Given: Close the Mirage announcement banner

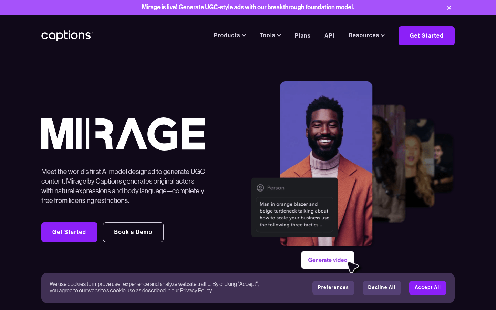Looking at the screenshot, I should [449, 8].
